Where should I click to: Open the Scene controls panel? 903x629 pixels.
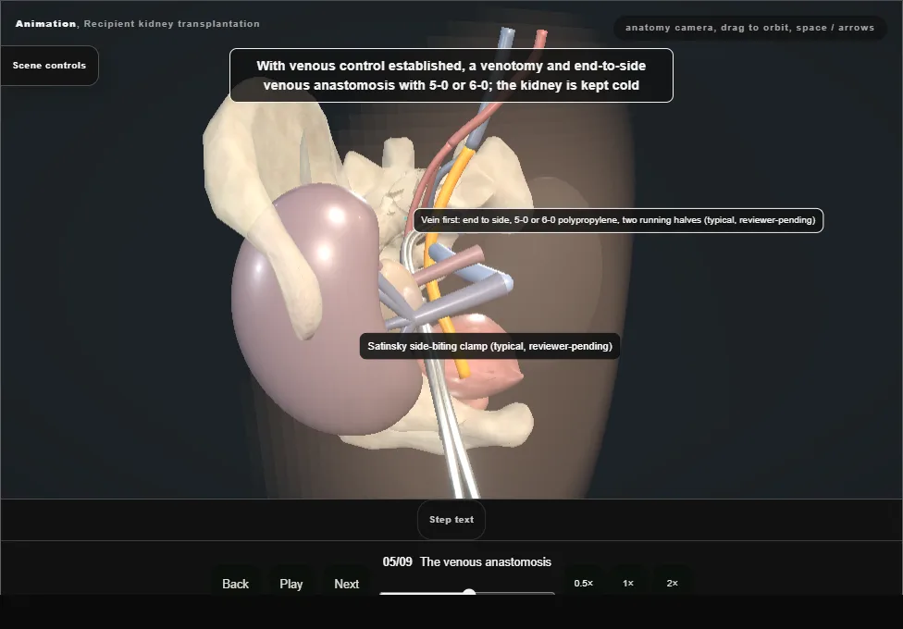[x=50, y=66]
